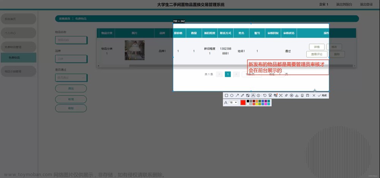This screenshot has height=178, width=380.
Task: Click the bracket scan icon in screenshot toolbar
Action: [281, 95]
